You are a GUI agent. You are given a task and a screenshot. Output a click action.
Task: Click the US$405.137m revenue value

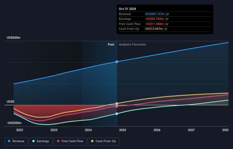point(155,14)
